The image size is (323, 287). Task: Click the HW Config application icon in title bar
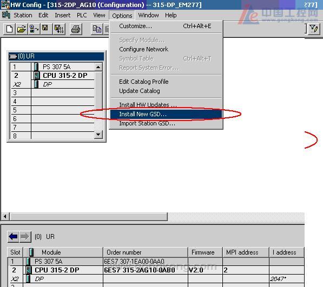pos(5,5)
